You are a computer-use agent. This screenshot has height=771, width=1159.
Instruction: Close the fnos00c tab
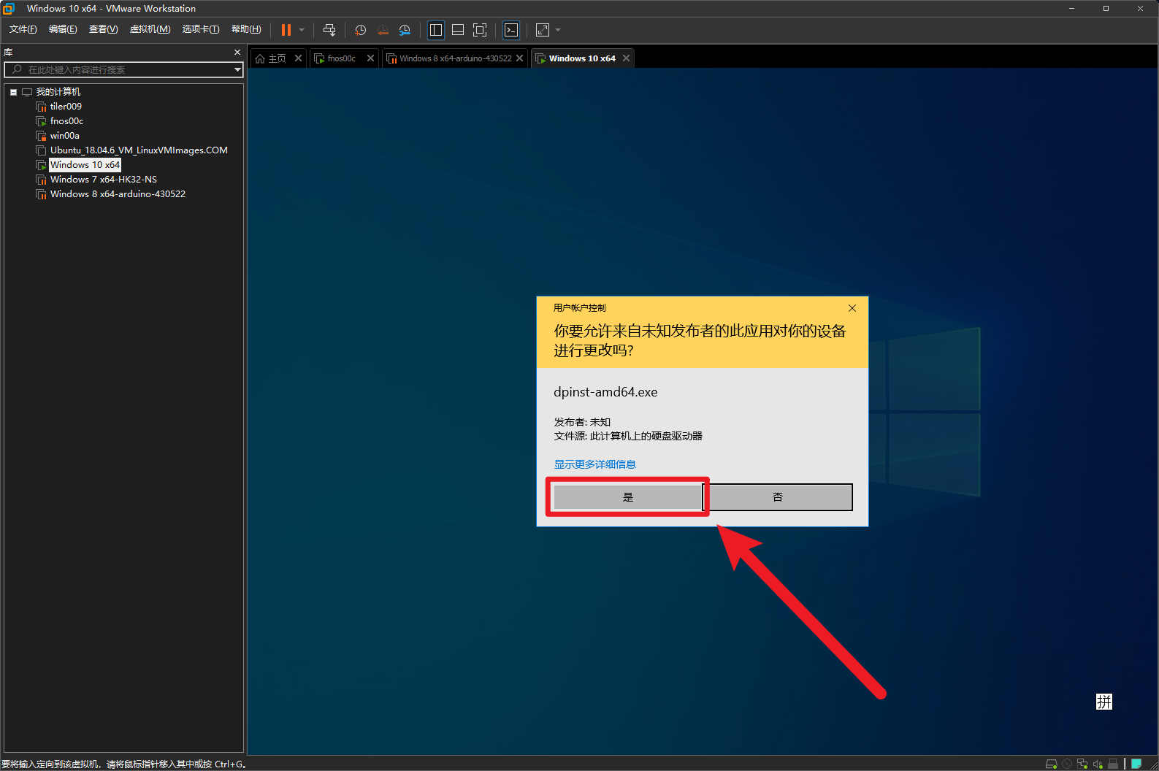pyautogui.click(x=370, y=58)
